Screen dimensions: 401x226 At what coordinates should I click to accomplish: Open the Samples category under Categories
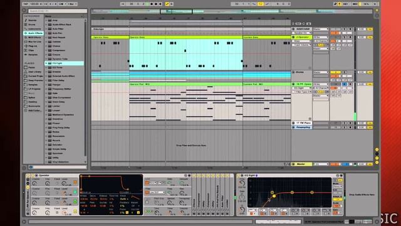click(33, 55)
